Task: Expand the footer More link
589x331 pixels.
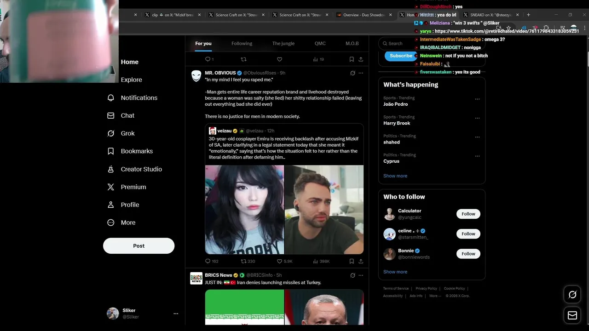Action: [435, 296]
